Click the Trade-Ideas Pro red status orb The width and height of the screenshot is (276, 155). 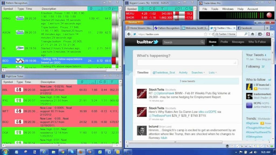[269, 15]
